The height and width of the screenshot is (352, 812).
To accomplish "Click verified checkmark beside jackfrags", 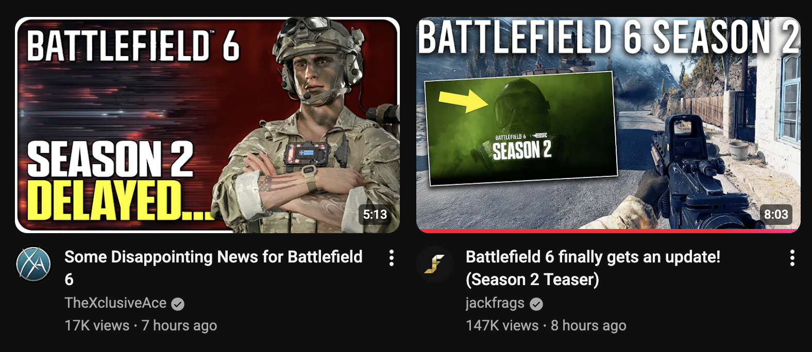I will coord(536,304).
